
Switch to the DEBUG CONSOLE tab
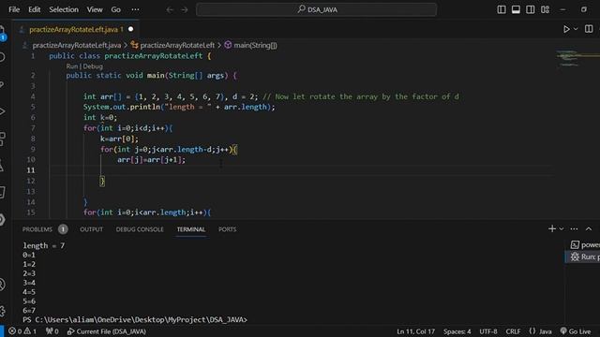140,229
